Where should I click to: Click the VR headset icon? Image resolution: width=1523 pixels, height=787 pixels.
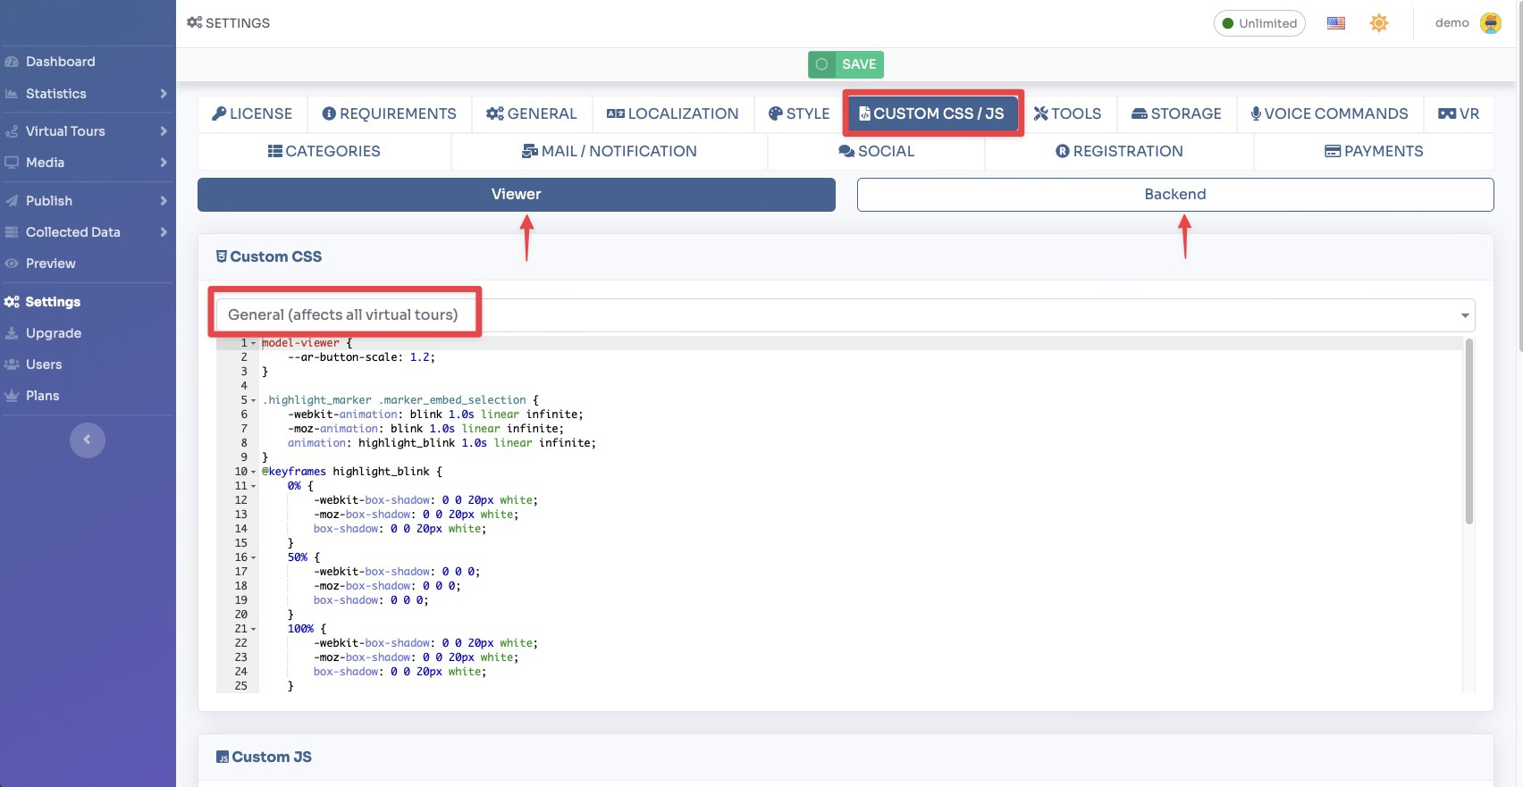coord(1447,113)
